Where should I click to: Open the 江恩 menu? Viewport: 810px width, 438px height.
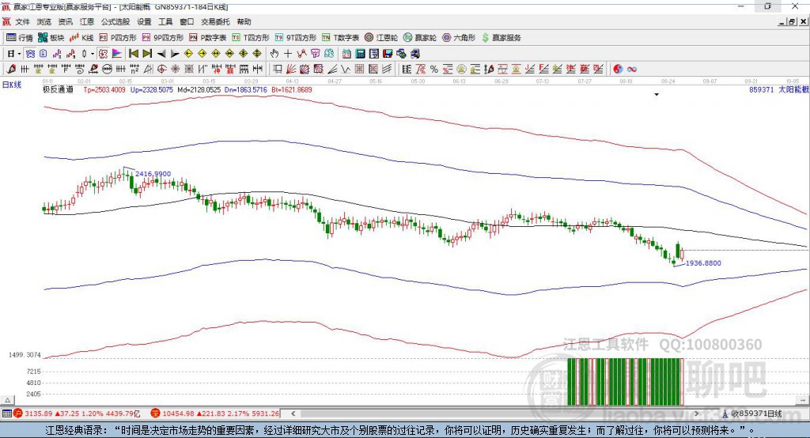tap(87, 22)
